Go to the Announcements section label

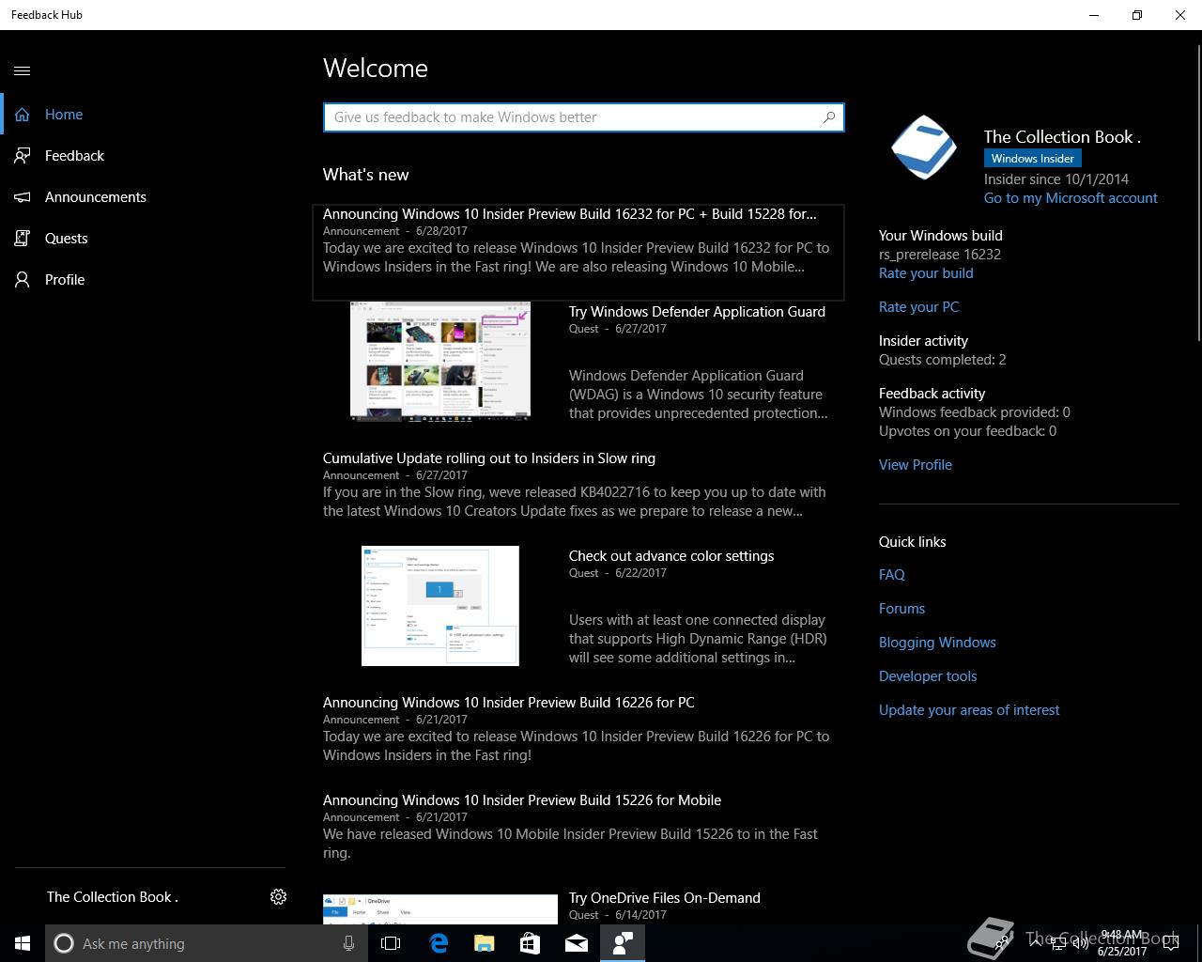click(96, 197)
